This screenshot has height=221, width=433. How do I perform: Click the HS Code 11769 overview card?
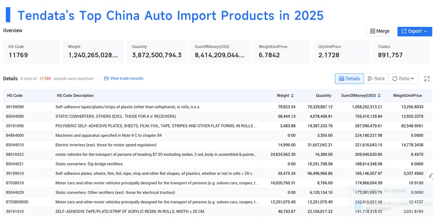(32, 52)
